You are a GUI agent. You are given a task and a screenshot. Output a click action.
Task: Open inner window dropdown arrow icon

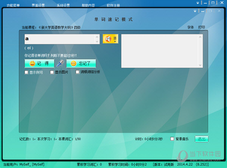tap(195, 11)
